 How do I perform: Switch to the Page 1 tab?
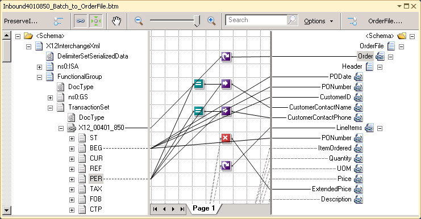[x=204, y=208]
